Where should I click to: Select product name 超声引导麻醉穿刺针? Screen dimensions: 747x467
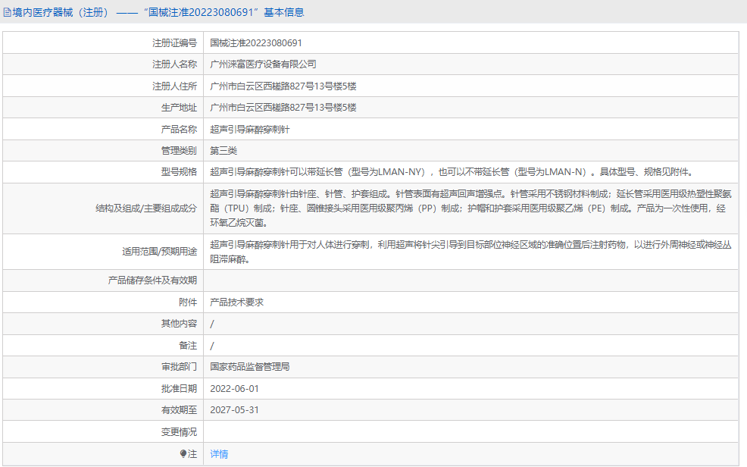point(250,129)
